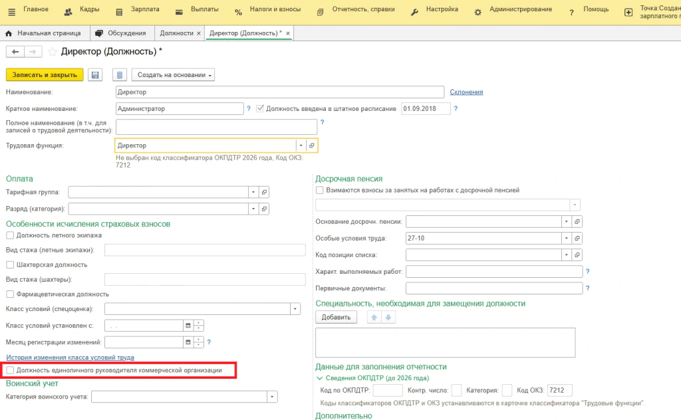The image size is (681, 420).
Task: Show help for штатное расписание date
Action: tap(456, 108)
